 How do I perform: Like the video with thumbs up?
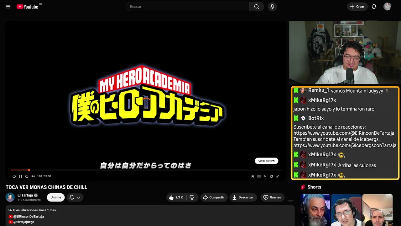[171, 197]
